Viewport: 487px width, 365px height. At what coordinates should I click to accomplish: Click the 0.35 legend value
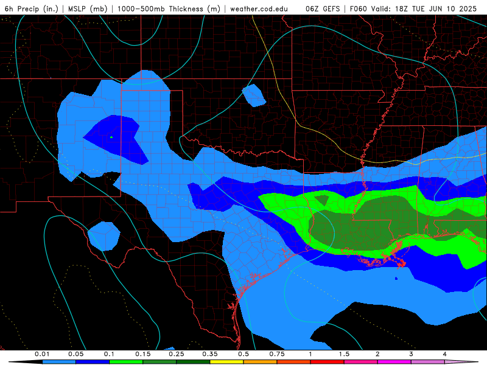(x=210, y=354)
